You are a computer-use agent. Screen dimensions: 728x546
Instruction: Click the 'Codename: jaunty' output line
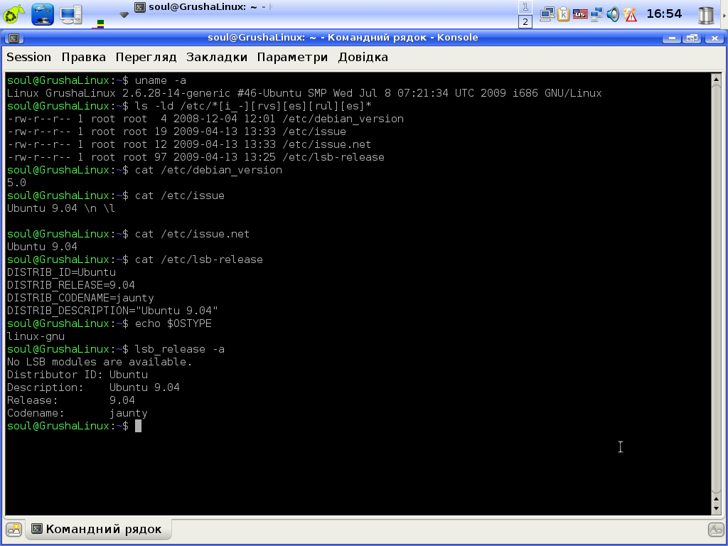tap(77, 413)
